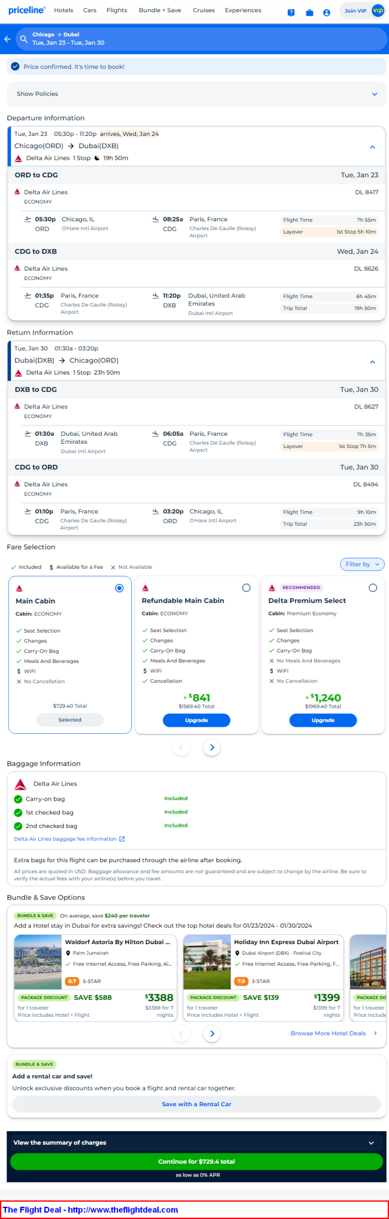
Task: Click the 8.7 hotel rating badge
Action: tap(72, 981)
